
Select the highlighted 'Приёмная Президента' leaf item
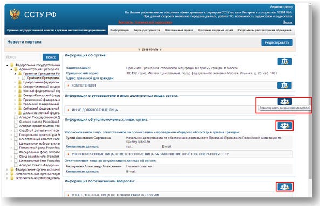point(43,78)
